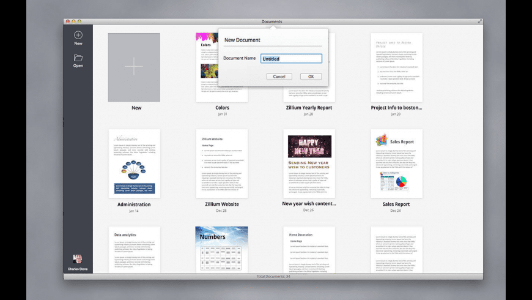Open the Numbers document thumbnail
This screenshot has height=300, width=532.
tap(221, 250)
